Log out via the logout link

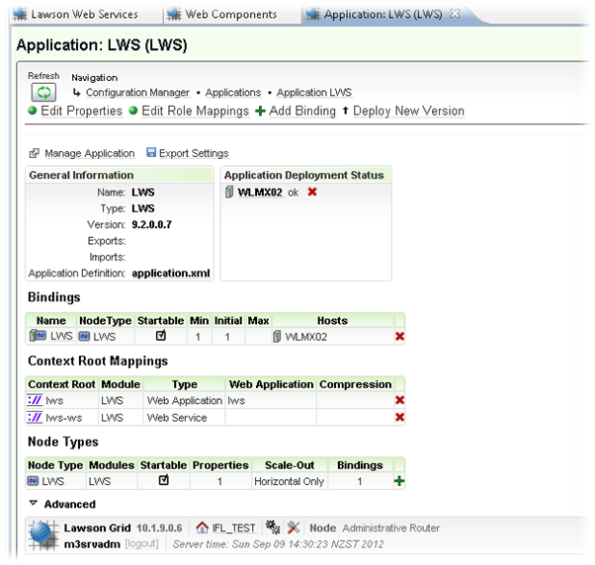(x=141, y=544)
